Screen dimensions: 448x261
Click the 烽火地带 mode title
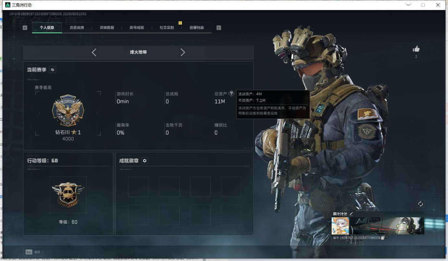point(138,52)
